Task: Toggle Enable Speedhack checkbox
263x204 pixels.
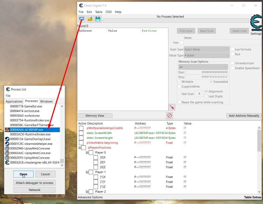Action: (x=232, y=68)
